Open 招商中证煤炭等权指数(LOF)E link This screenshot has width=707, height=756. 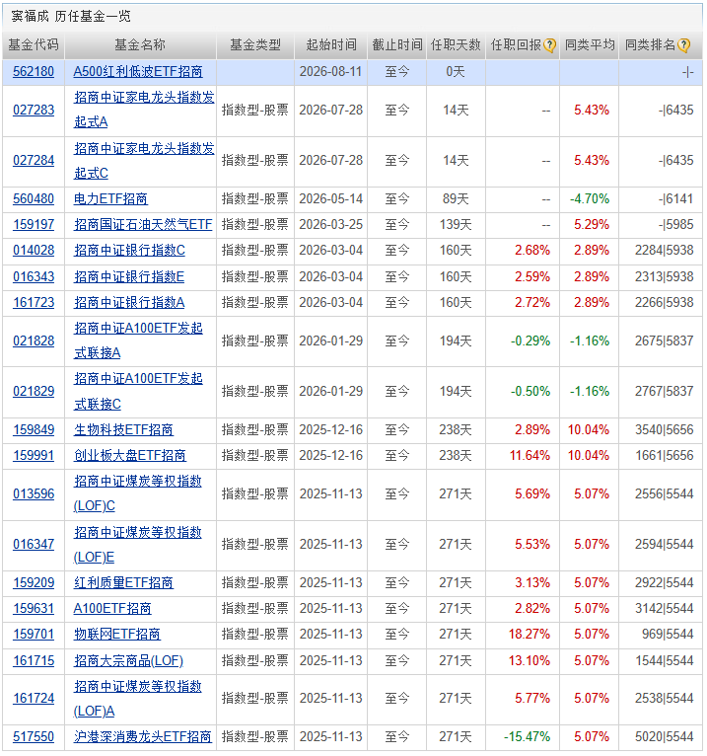click(x=137, y=545)
